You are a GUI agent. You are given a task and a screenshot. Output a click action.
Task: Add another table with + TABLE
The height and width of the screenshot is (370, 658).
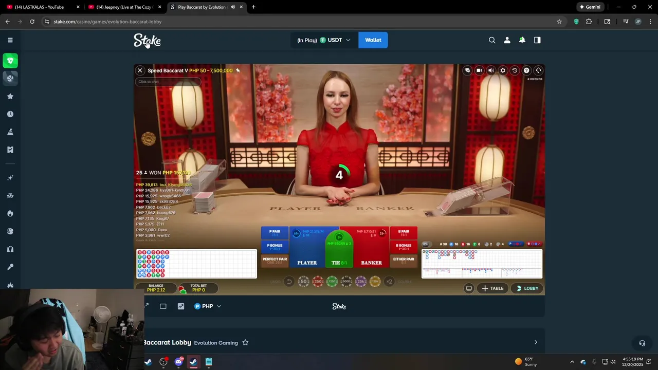tap(492, 288)
